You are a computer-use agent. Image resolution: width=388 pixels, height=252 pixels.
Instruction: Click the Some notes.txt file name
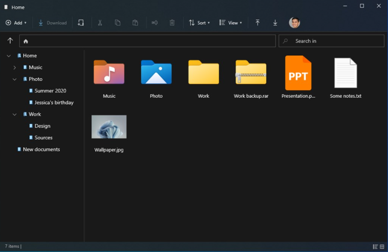[x=345, y=96]
